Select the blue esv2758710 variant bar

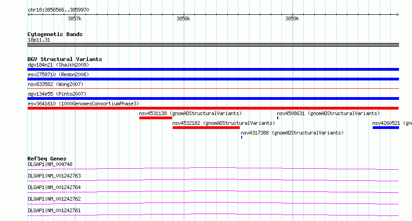click(x=213, y=79)
